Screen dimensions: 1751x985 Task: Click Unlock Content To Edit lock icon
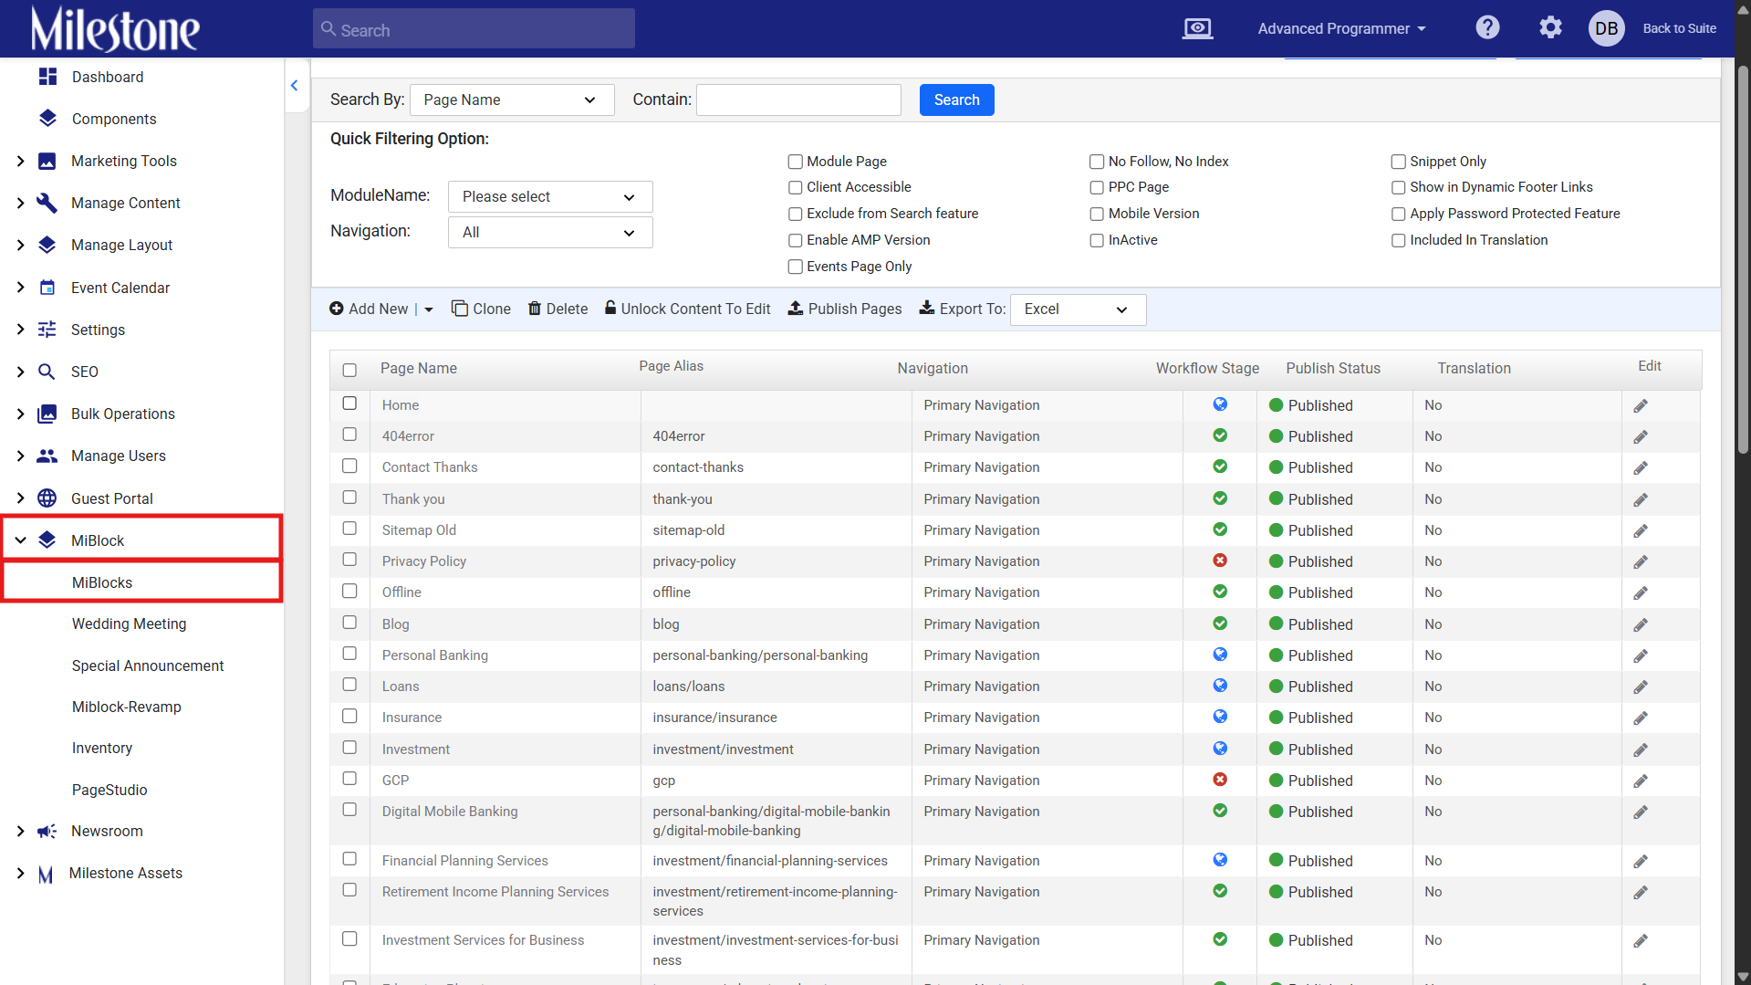(x=610, y=308)
